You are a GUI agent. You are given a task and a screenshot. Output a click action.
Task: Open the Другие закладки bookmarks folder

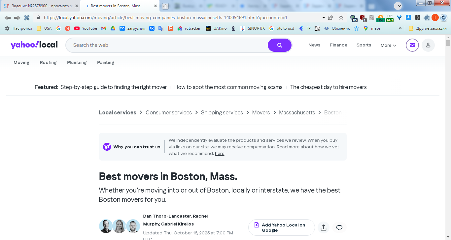428,28
